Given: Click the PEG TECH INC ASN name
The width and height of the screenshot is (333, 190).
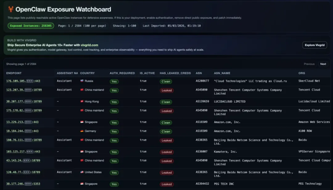Looking at the screenshot, I should pos(224,184).
